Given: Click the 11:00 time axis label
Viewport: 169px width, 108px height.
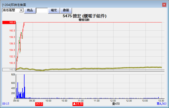Looking at the screenshot, I should pyautogui.click(x=81, y=101).
